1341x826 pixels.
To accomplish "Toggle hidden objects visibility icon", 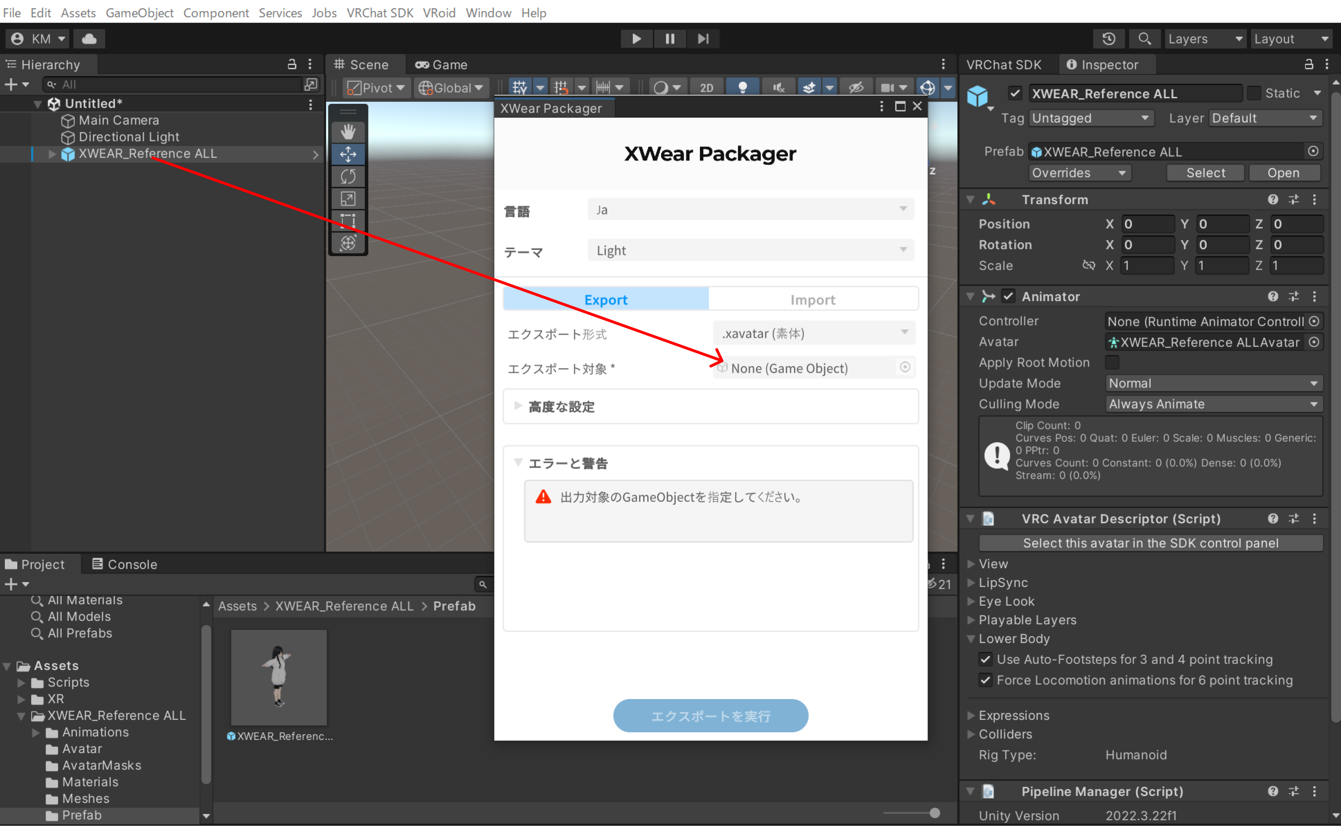I will [856, 88].
